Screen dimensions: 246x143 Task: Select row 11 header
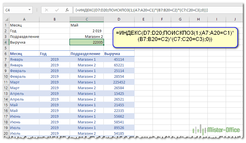(x=5, y=82)
